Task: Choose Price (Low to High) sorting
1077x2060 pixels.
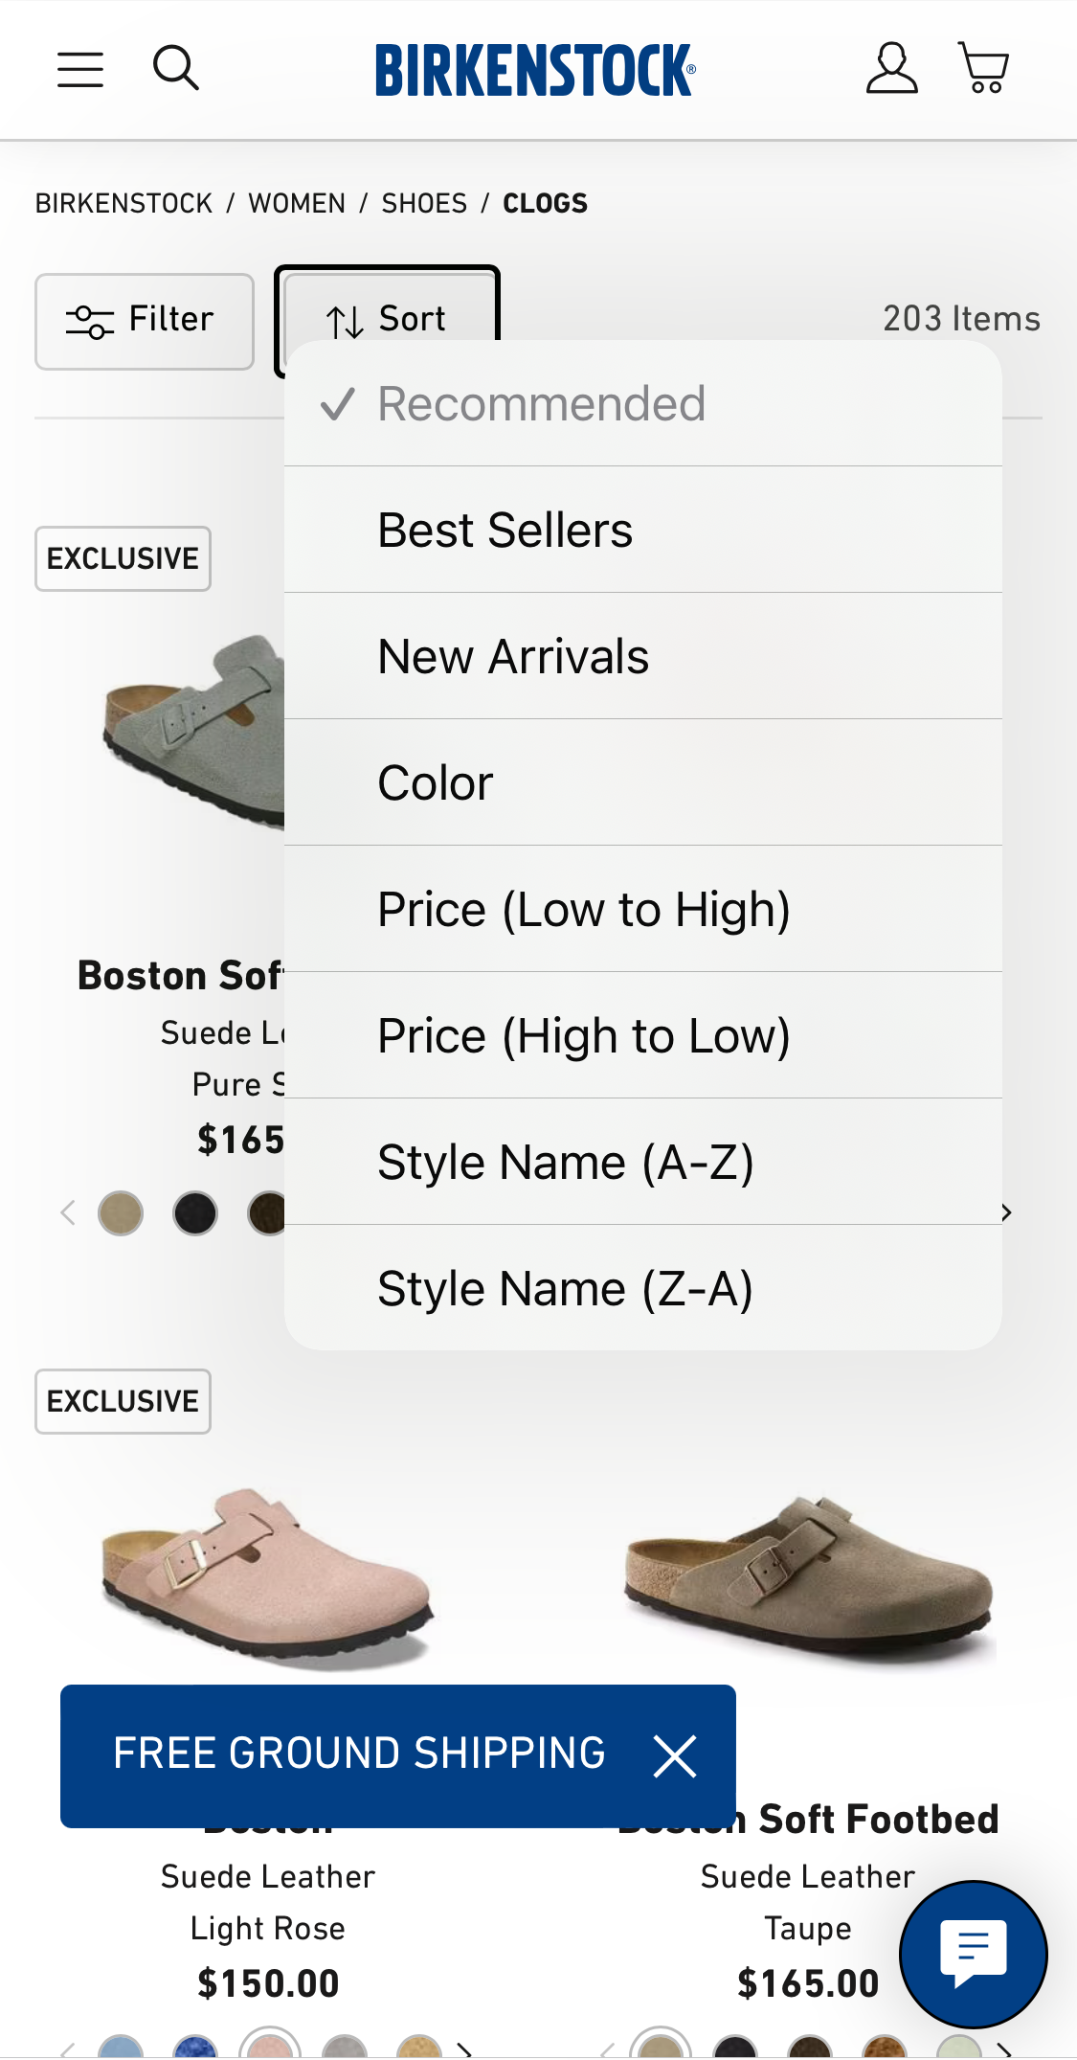Action: [584, 908]
